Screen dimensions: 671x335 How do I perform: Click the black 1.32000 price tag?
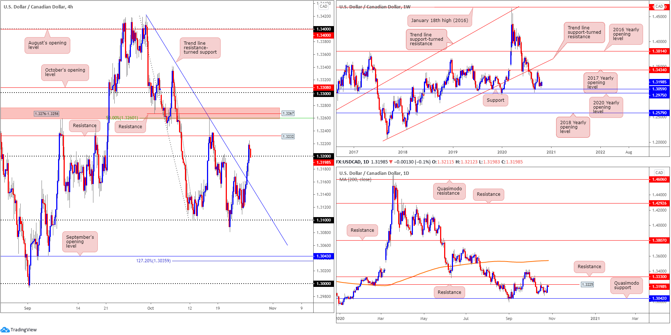tap(324, 156)
